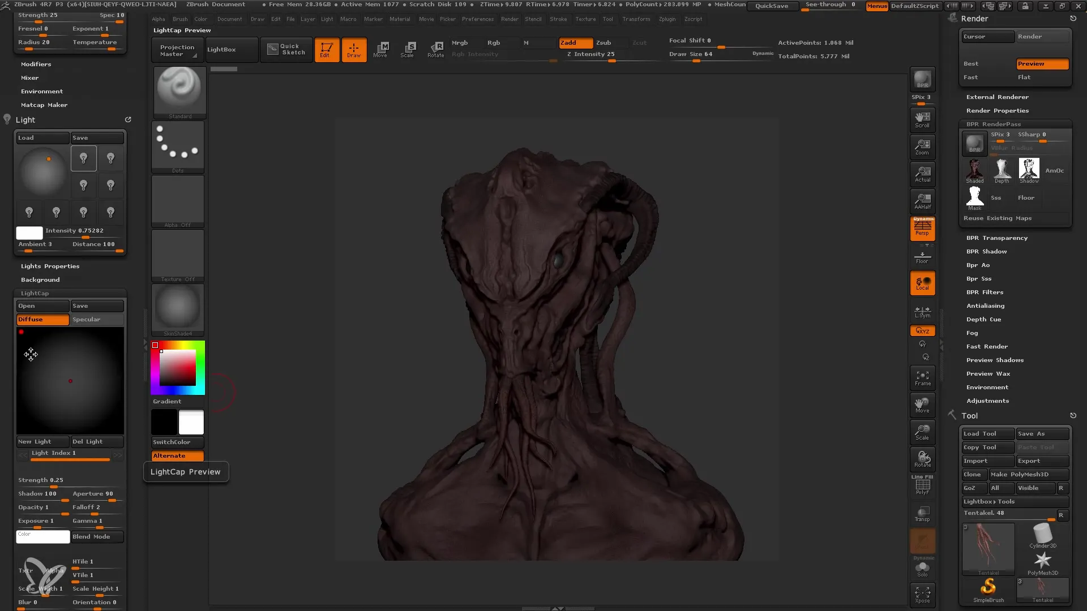This screenshot has height=611, width=1087.
Task: Click New Light button
Action: coord(42,442)
